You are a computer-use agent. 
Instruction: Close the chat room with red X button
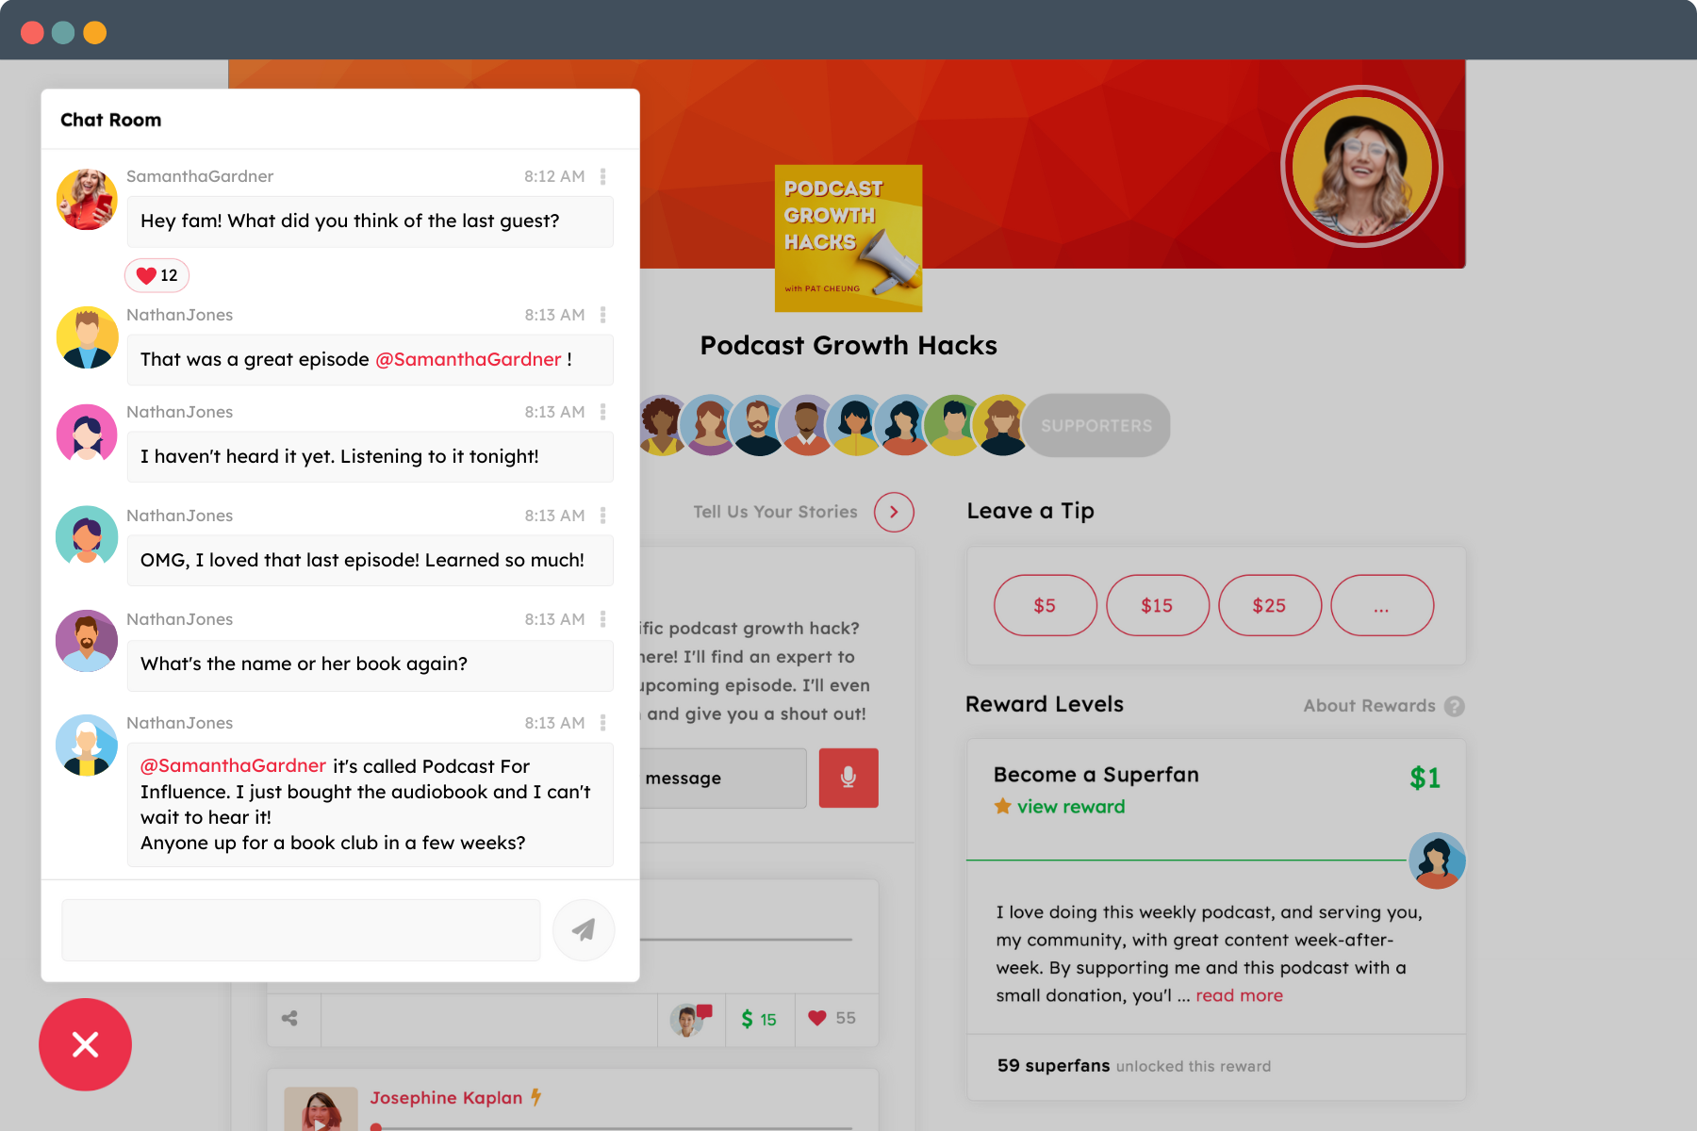(86, 1044)
